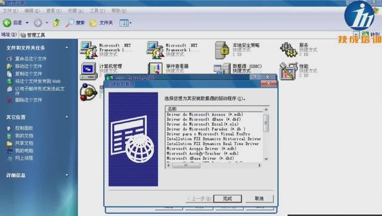Image resolution: width=382 pixels, height=216 pixels.
Task: Open 共享文档 from other places
Action: click(x=24, y=143)
